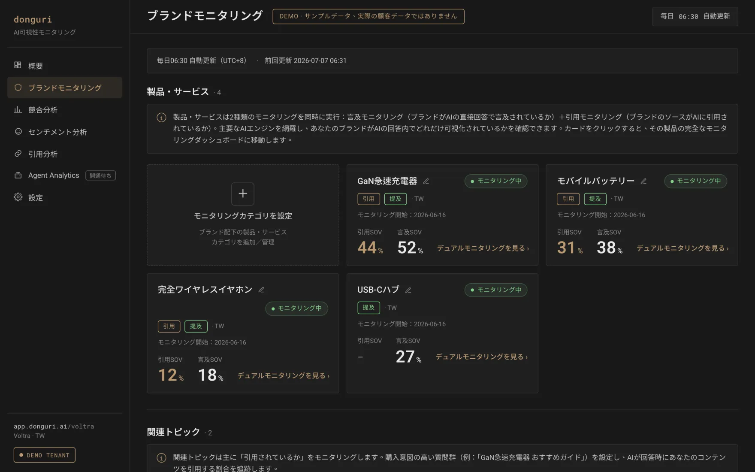Open Agent Analytics menu item
755x472 pixels.
point(65,175)
